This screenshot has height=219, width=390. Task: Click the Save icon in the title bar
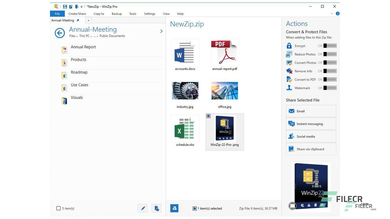tap(65, 6)
